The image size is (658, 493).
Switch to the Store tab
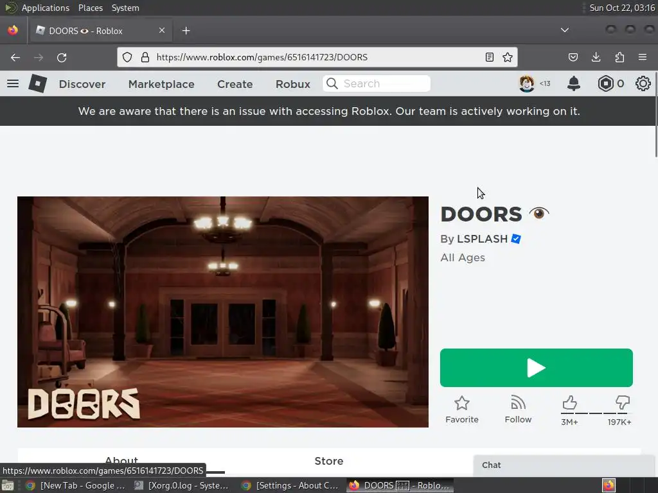pyautogui.click(x=329, y=461)
